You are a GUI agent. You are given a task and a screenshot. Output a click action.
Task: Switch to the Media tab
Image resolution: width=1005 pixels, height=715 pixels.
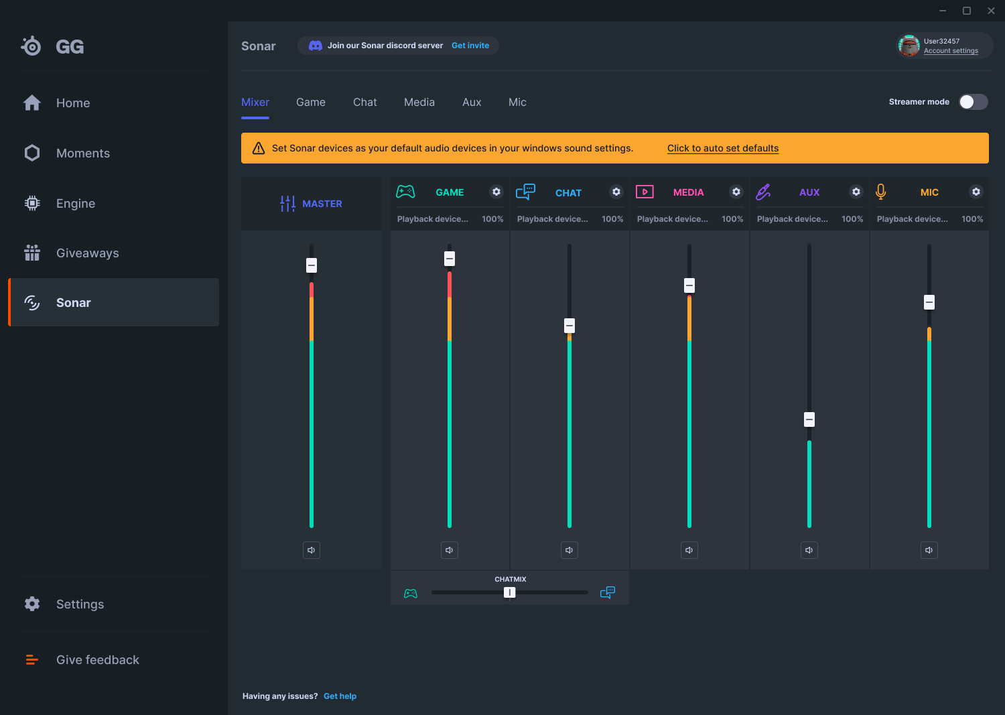pyautogui.click(x=419, y=102)
